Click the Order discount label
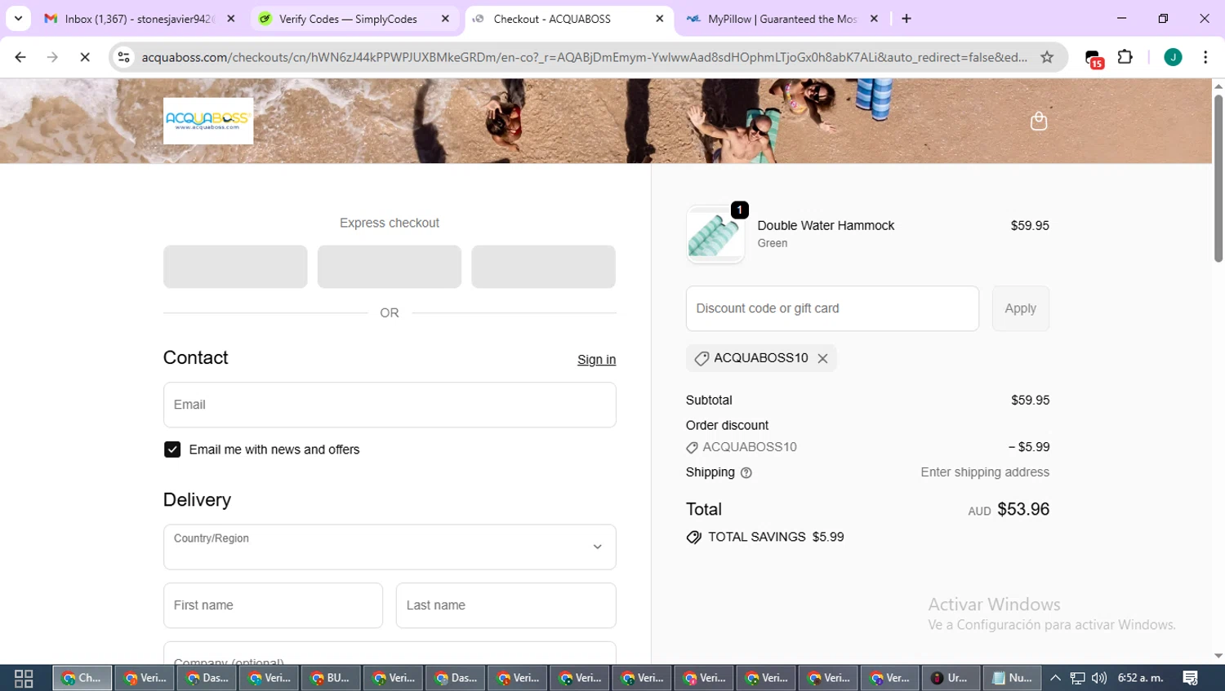1225x691 pixels. tap(727, 426)
